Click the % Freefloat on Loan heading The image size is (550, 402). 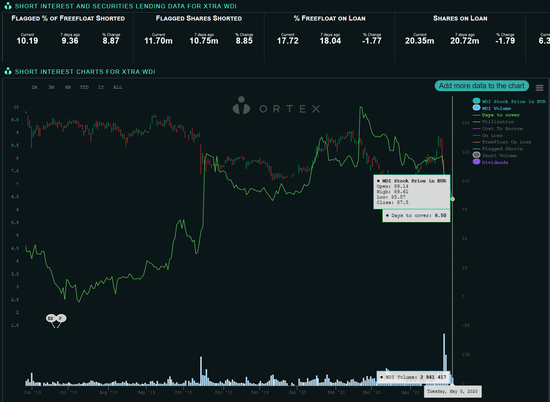(x=330, y=18)
